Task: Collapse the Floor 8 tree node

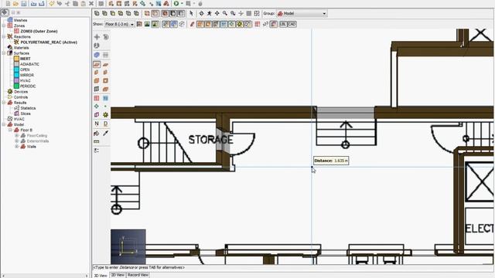Action: 10,130
